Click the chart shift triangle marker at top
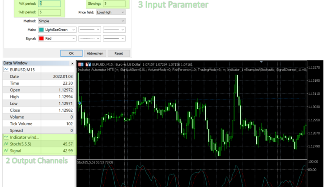Screen dimensions: 327x187 point(261,61)
